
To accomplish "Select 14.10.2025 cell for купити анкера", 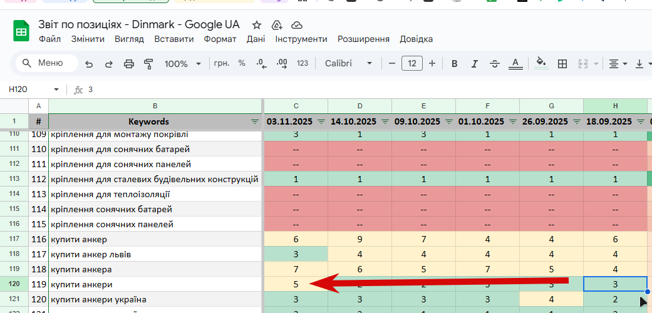I will pyautogui.click(x=360, y=269).
